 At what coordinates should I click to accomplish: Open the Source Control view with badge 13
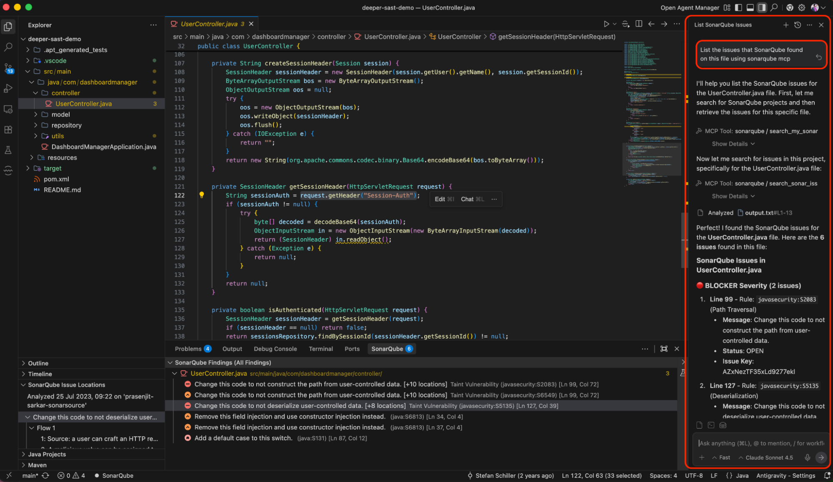[x=8, y=68]
